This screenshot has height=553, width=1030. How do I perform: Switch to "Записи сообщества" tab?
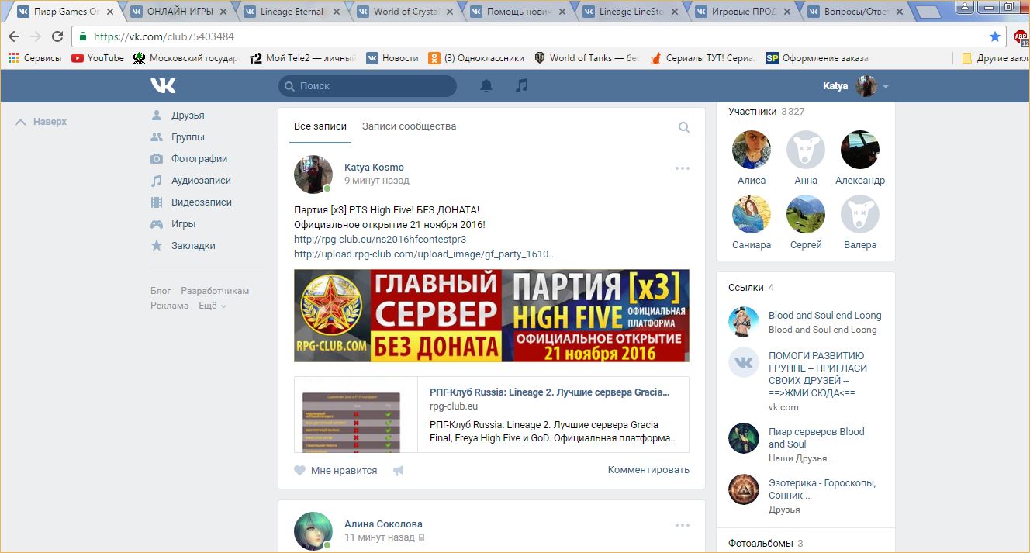tap(409, 126)
